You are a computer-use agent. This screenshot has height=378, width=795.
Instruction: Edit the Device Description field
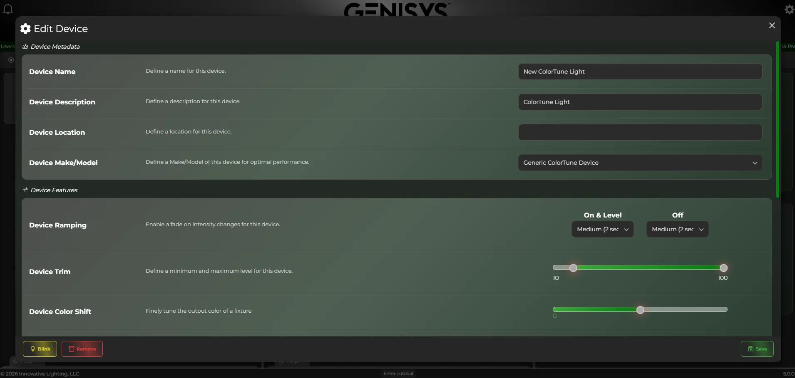640,102
